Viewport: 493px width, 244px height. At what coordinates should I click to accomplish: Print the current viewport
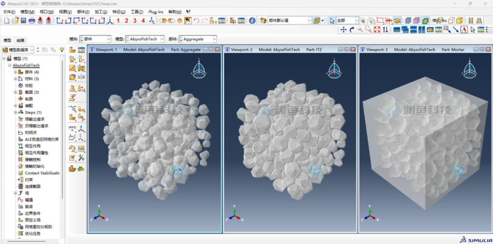click(31, 20)
